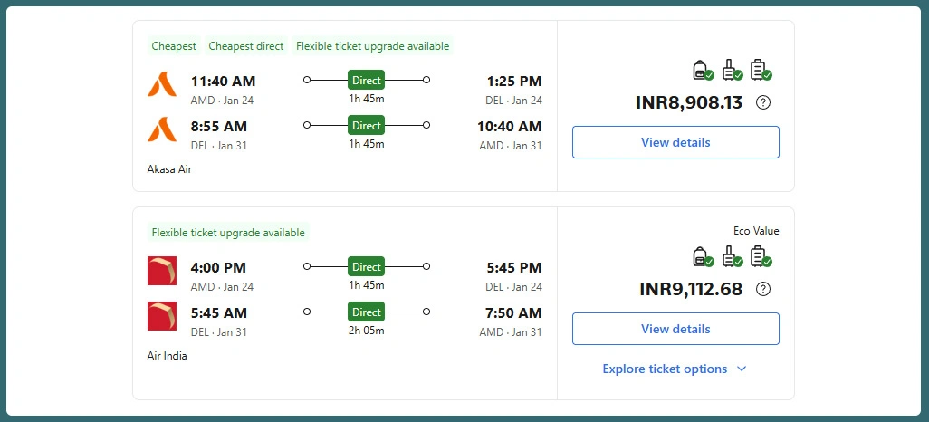Open the Explore ticket options link
This screenshot has width=929, height=422.
click(x=665, y=369)
